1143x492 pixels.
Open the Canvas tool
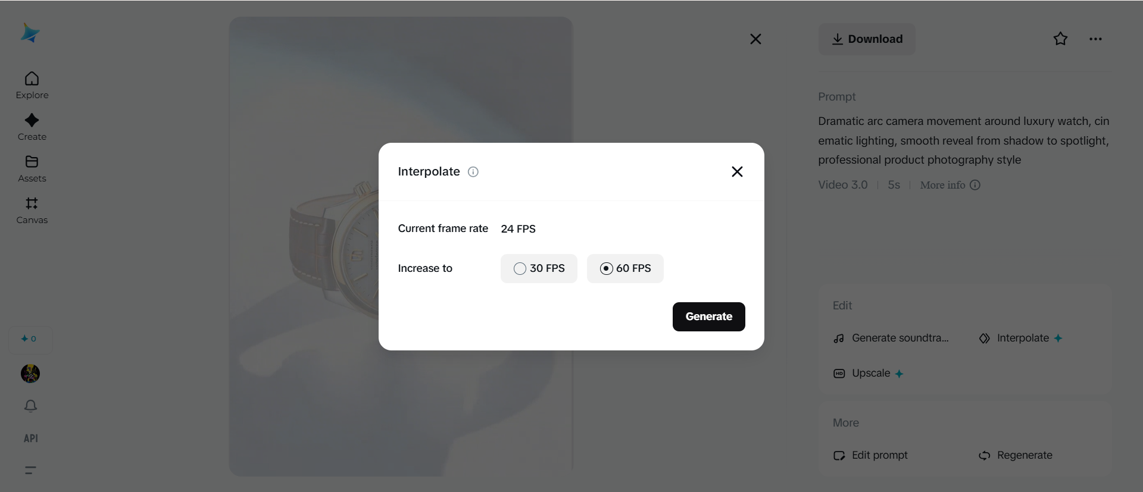[x=32, y=211]
